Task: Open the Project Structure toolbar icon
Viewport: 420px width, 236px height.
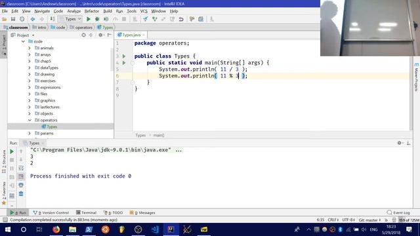Action: coord(201,19)
